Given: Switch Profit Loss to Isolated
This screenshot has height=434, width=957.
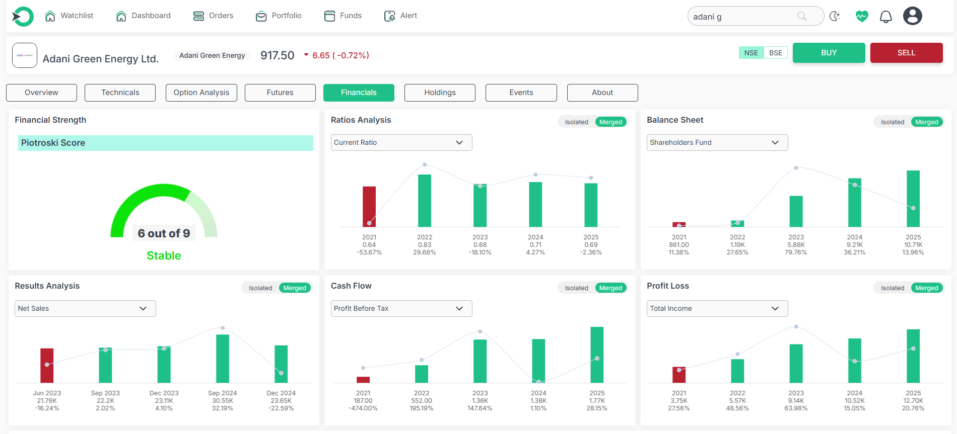Looking at the screenshot, I should [x=893, y=288].
